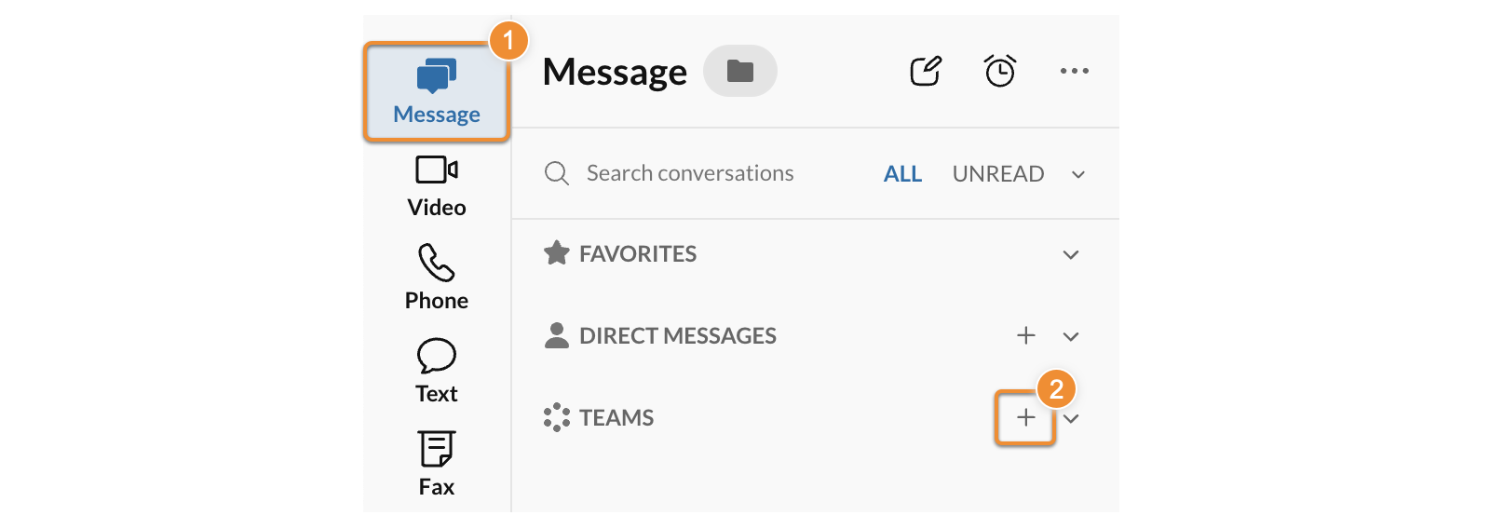Collapse the Teams section chevron
The image size is (1490, 529).
pos(1072,418)
